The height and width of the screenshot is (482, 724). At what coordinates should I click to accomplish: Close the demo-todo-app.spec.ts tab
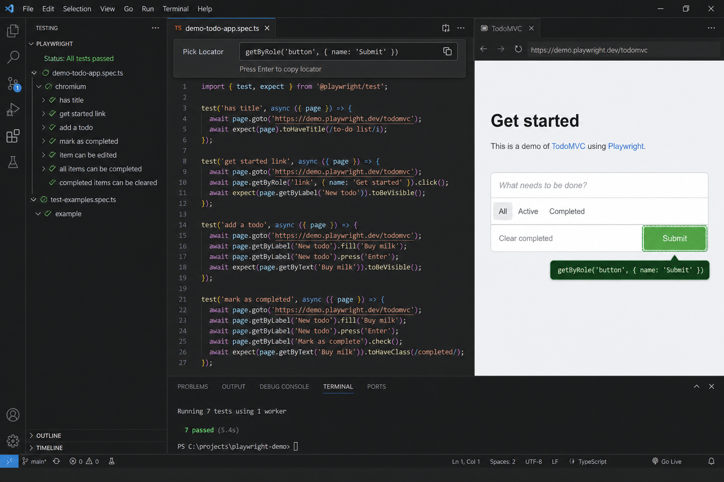(x=267, y=28)
